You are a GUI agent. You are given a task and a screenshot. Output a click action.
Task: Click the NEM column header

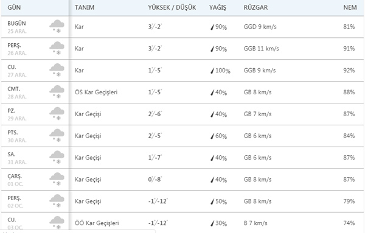350,7
